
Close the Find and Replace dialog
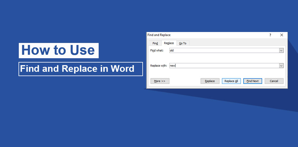click(282, 35)
